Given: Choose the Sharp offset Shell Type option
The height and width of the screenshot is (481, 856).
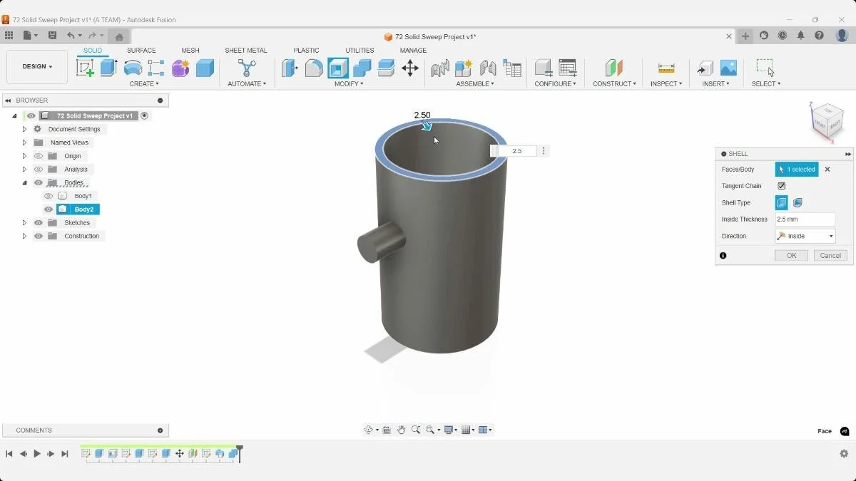Looking at the screenshot, I should coord(782,202).
